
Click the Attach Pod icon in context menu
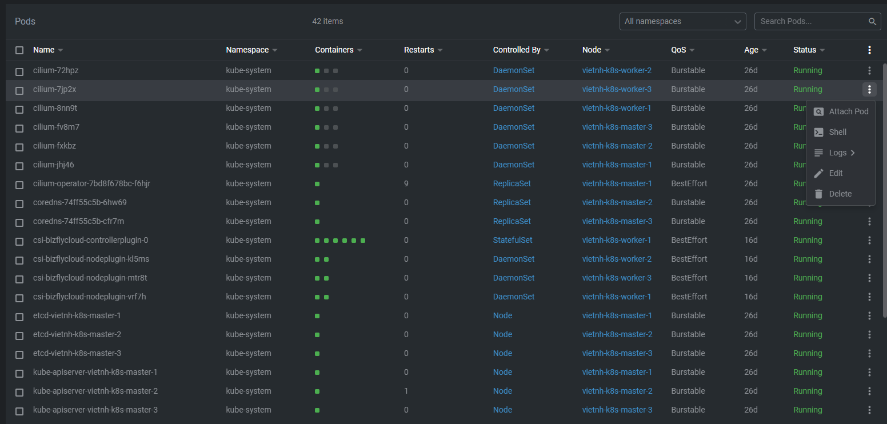[x=818, y=112]
